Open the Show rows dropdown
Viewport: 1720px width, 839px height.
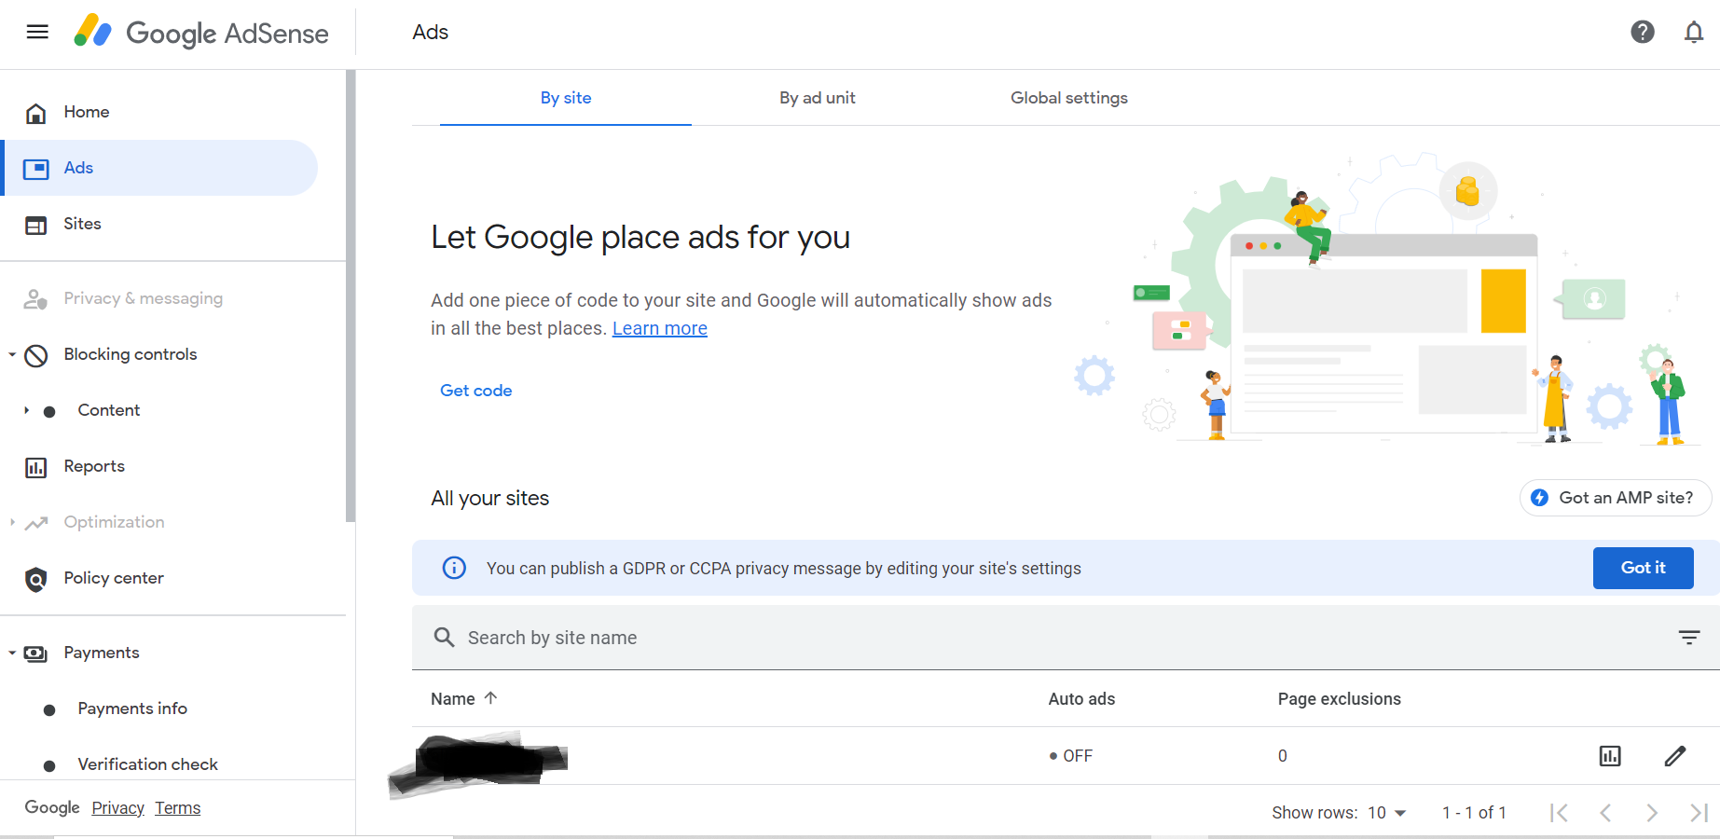pyautogui.click(x=1387, y=813)
